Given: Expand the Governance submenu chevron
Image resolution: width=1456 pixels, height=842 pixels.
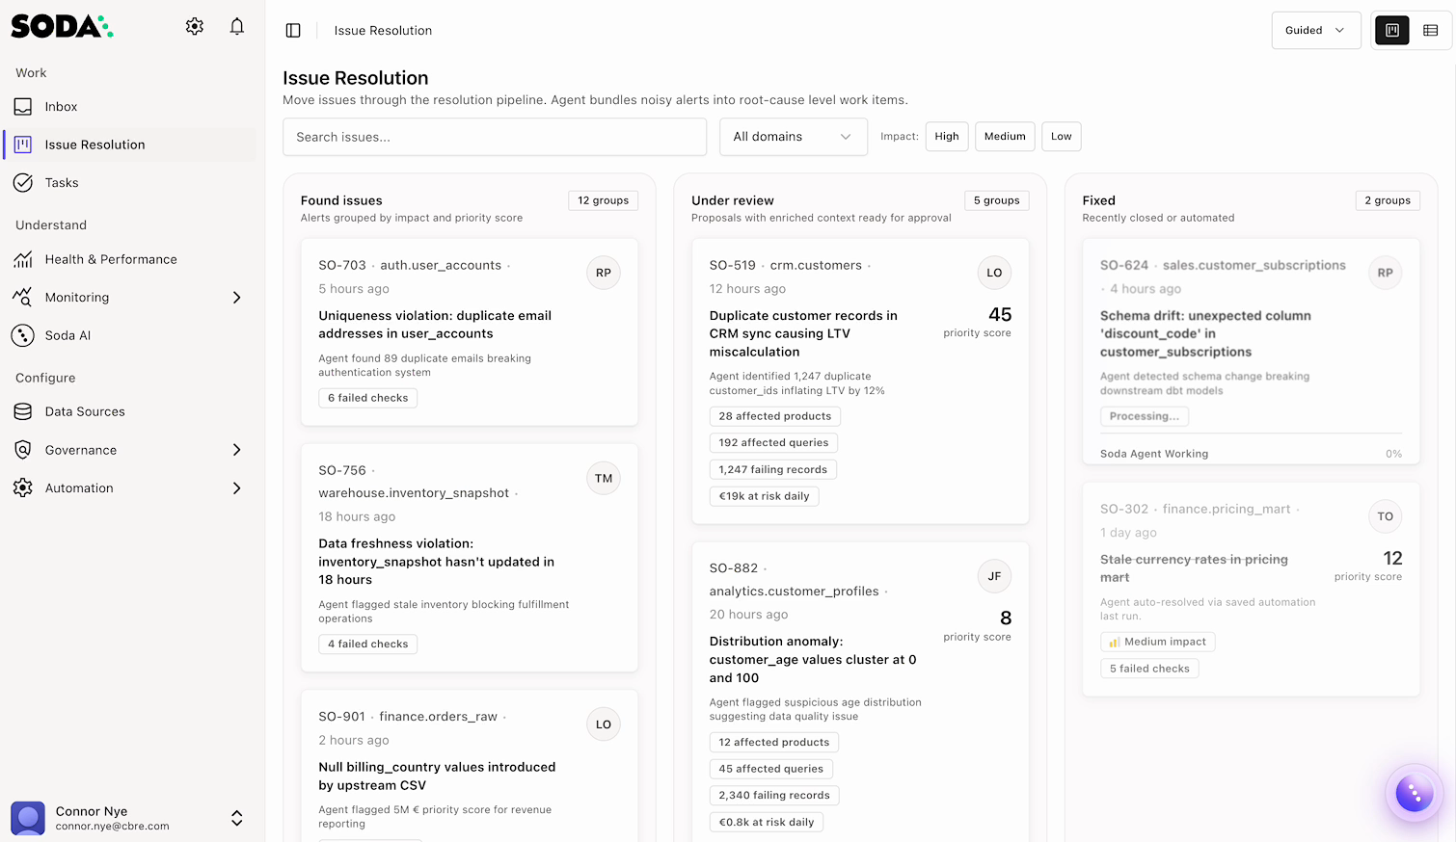Looking at the screenshot, I should coord(237,450).
